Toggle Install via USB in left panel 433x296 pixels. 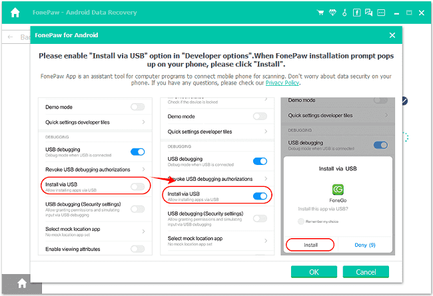(137, 187)
